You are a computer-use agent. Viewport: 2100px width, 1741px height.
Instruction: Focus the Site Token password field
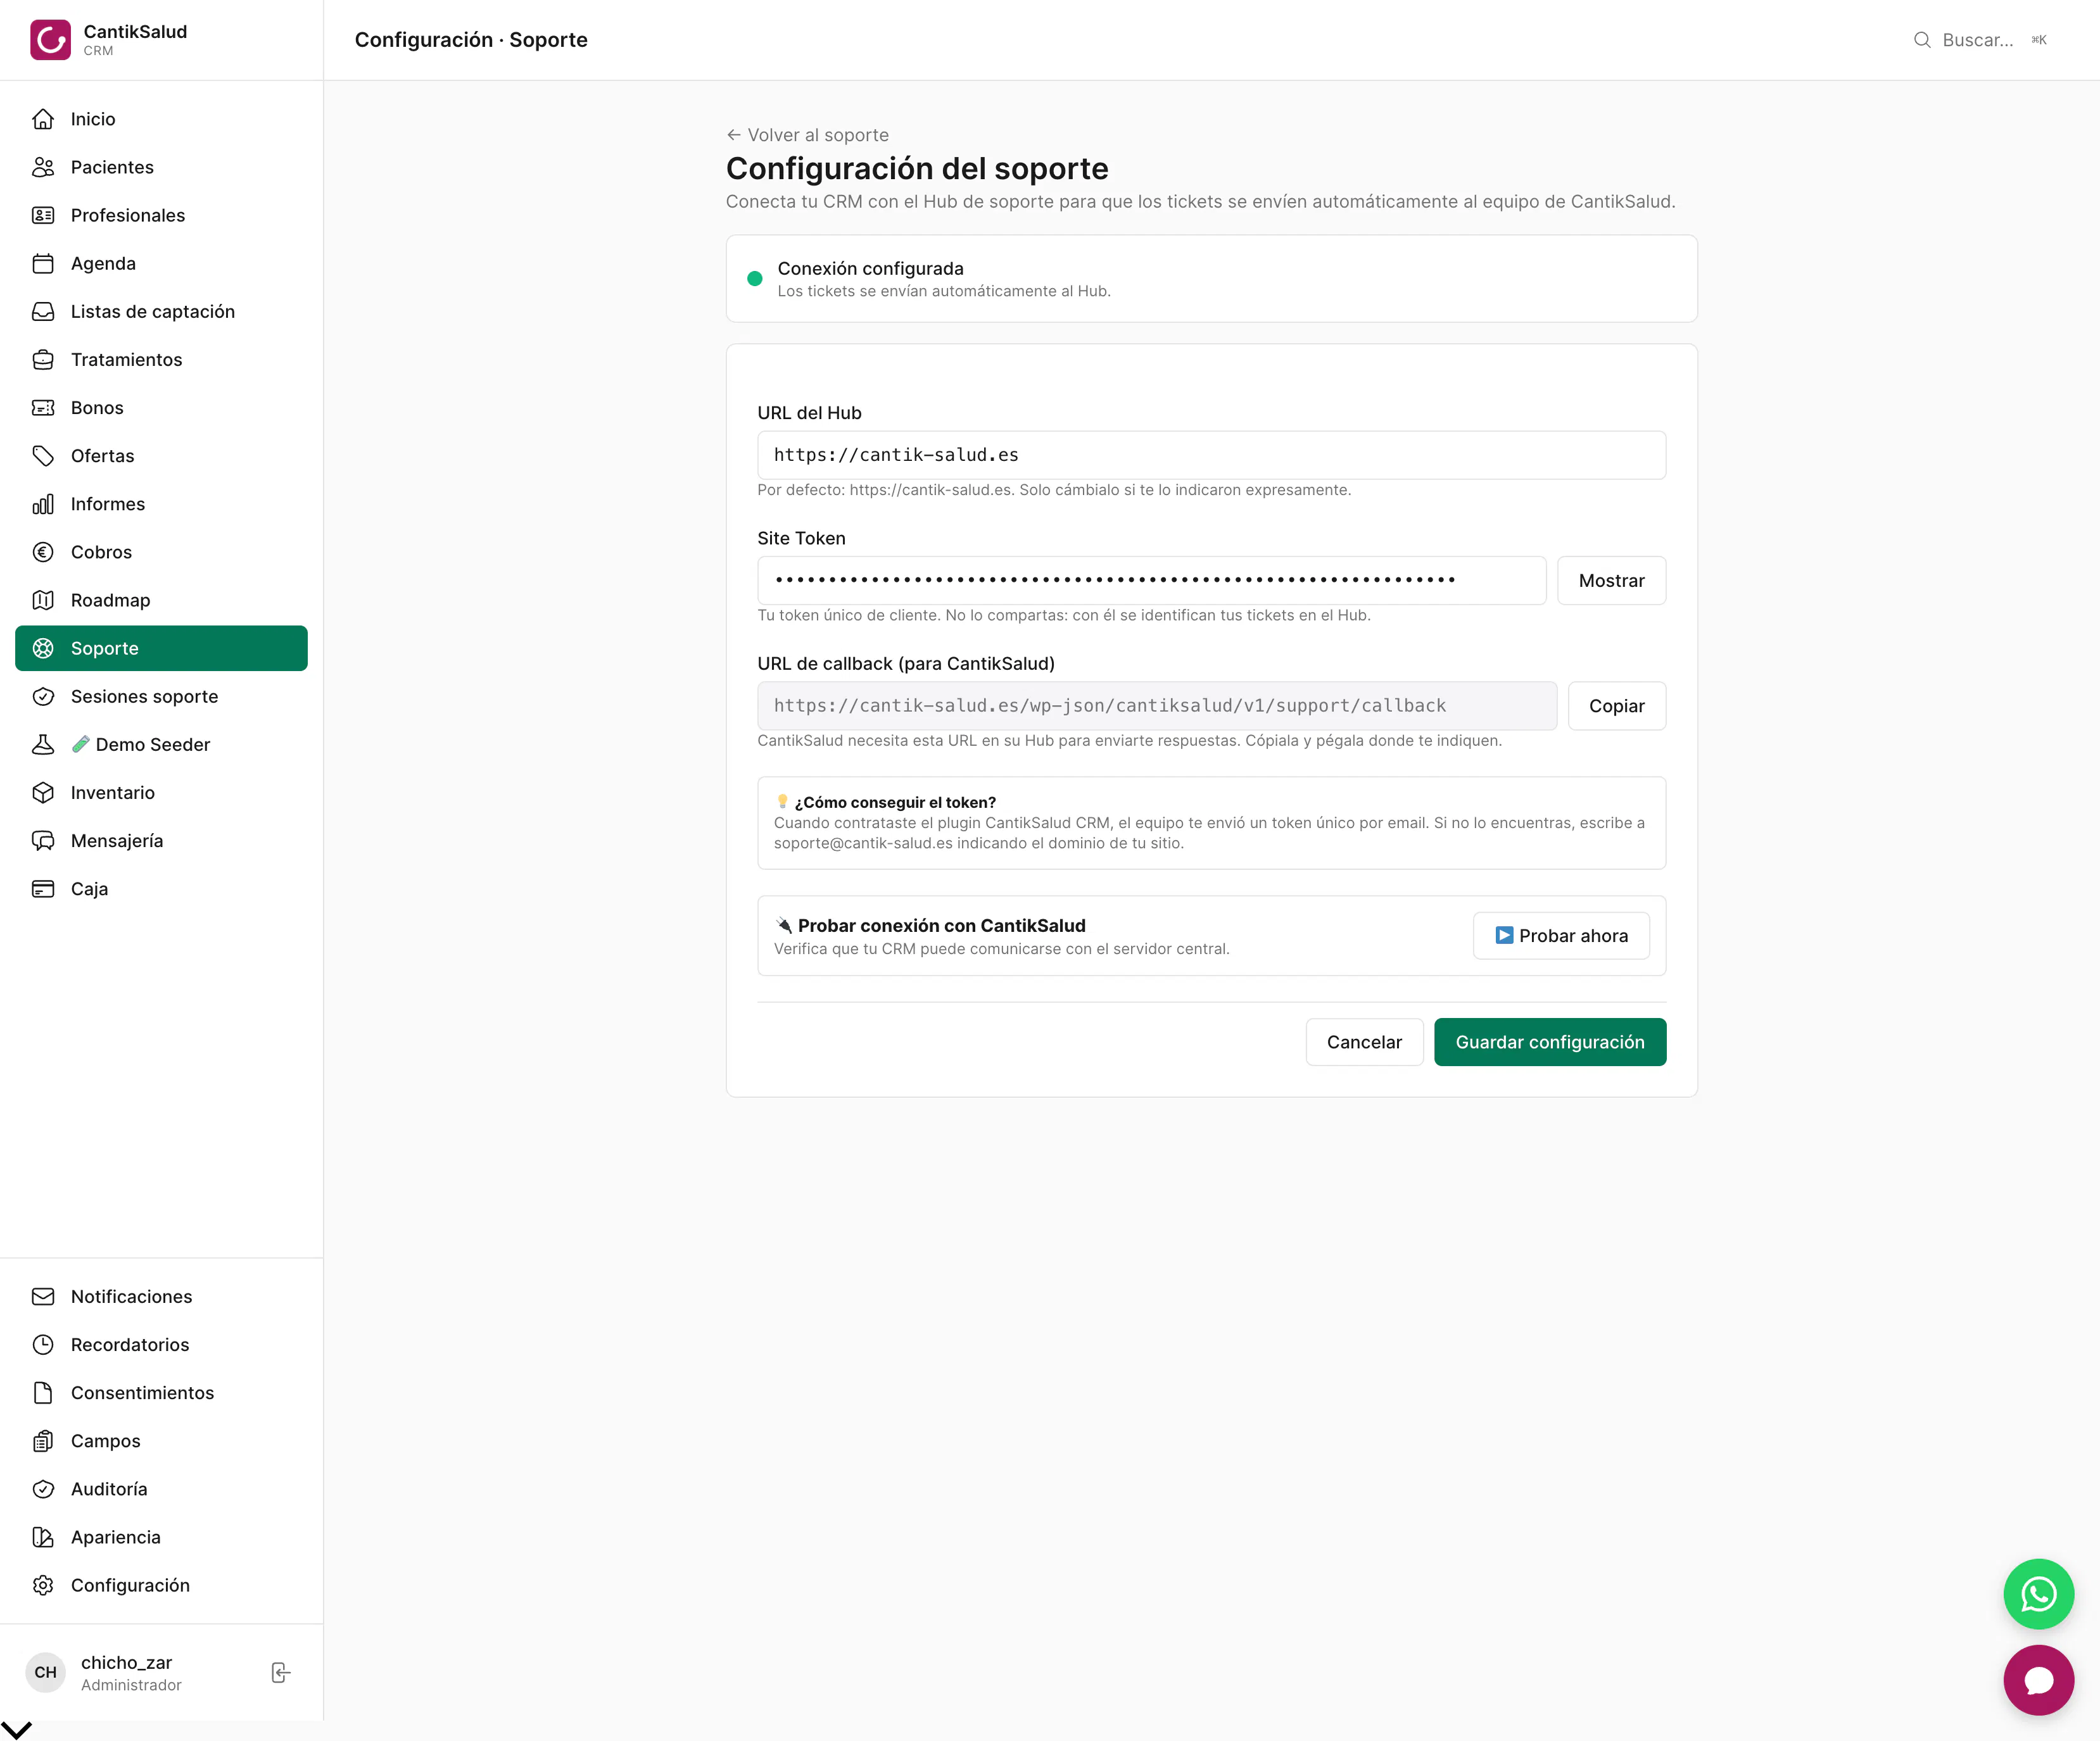1151,581
